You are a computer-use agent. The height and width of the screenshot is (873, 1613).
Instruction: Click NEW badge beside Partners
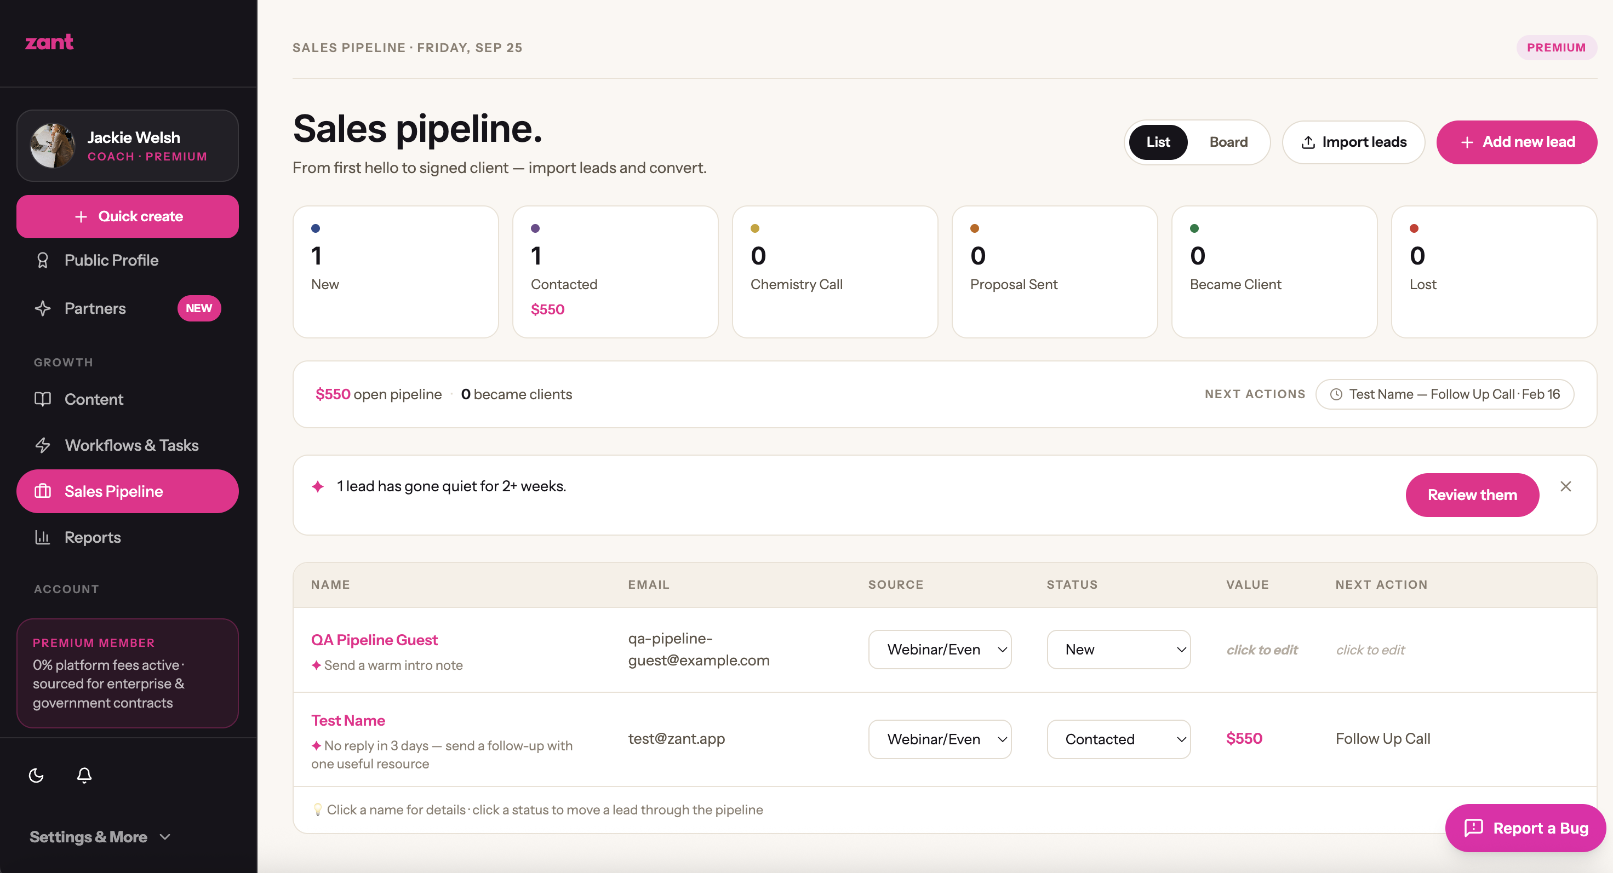pos(199,308)
